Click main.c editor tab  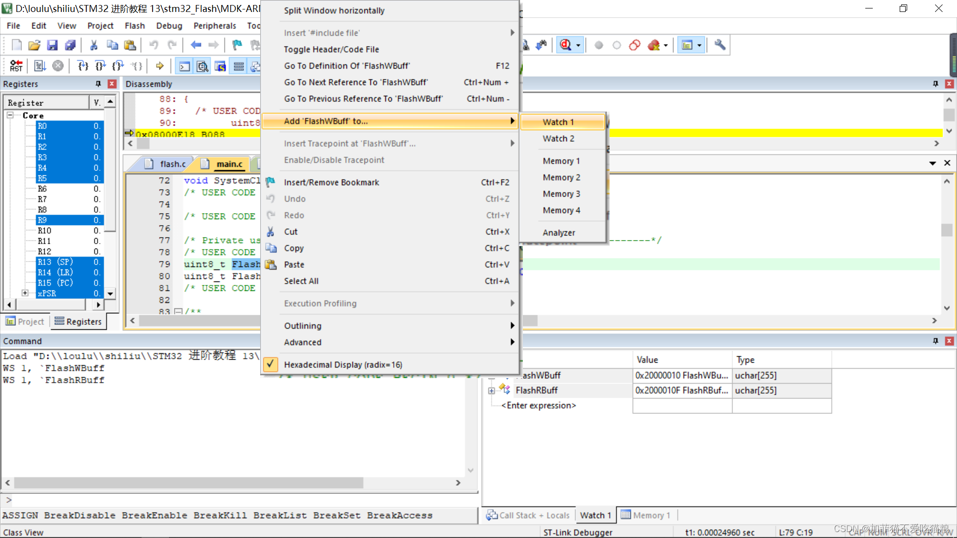point(229,163)
